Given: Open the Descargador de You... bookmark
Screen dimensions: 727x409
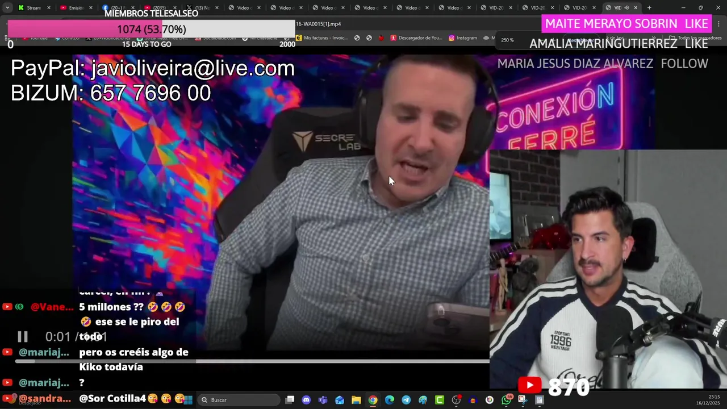Looking at the screenshot, I should [416, 38].
